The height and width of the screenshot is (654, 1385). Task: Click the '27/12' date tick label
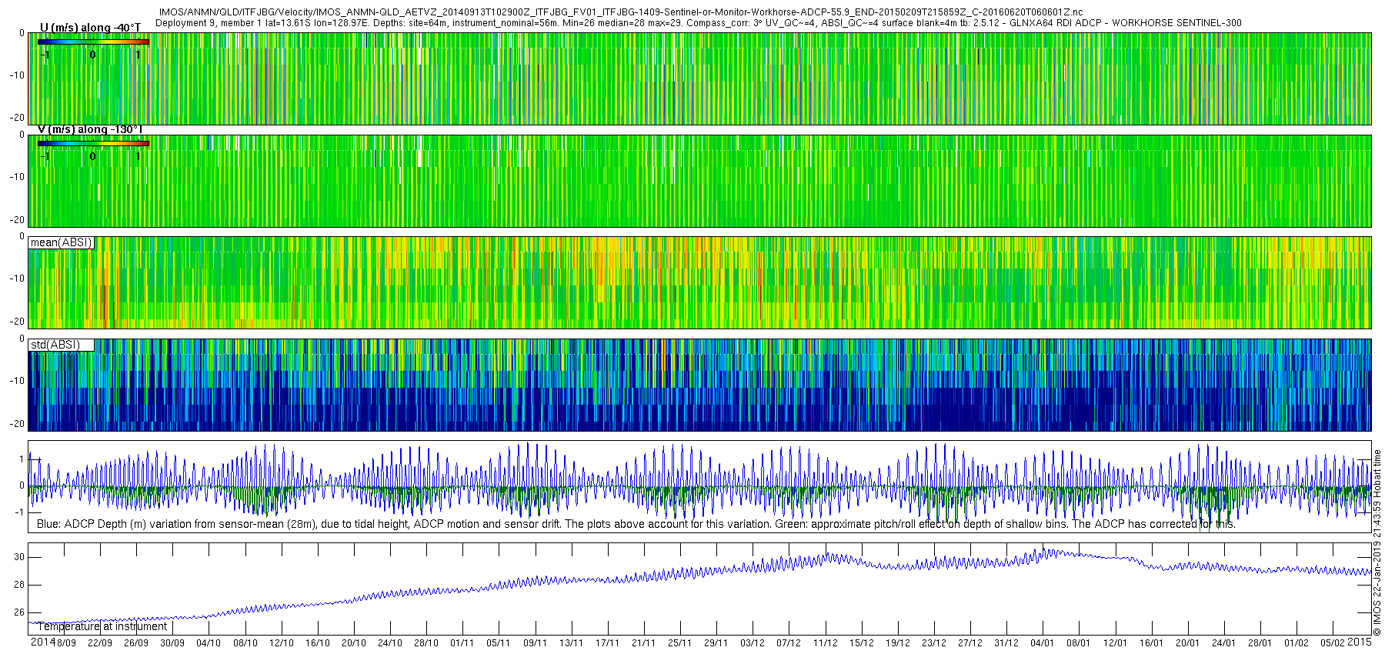pos(970,643)
